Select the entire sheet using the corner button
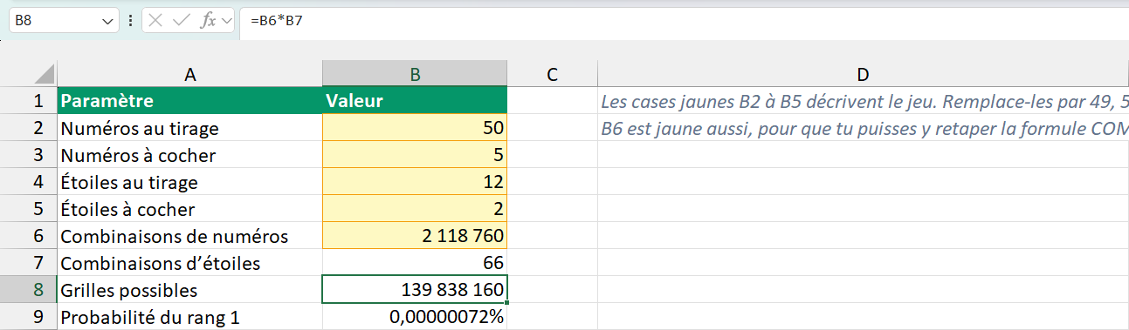The image size is (1129, 330). tap(29, 74)
